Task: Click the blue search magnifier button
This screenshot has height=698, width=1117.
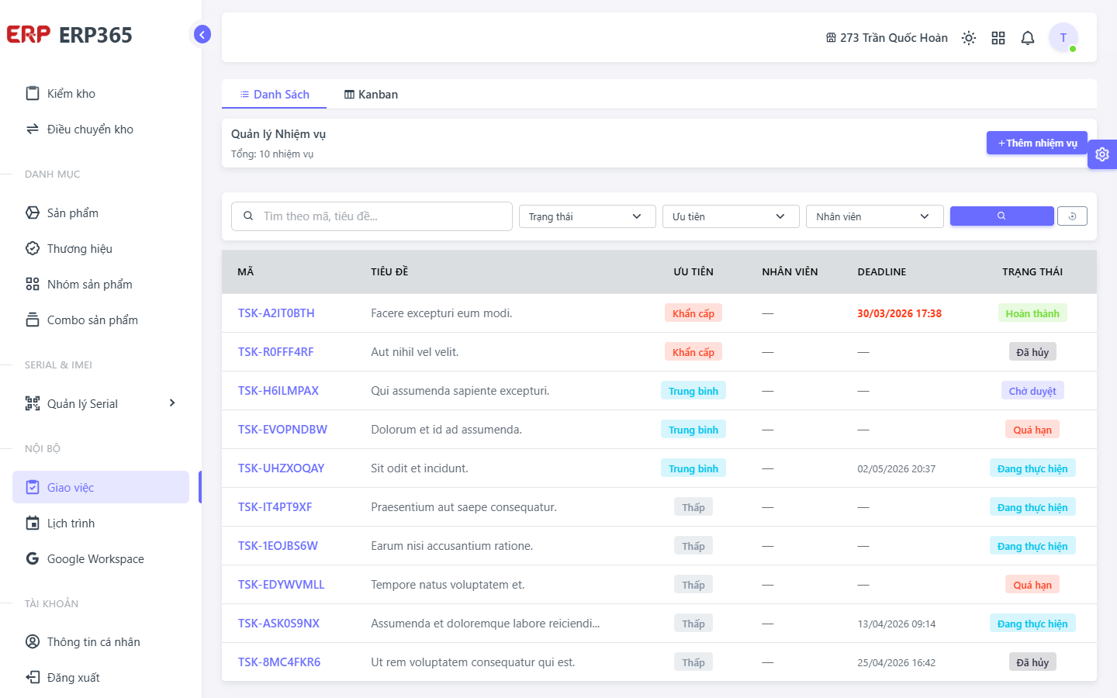Action: [x=1001, y=216]
